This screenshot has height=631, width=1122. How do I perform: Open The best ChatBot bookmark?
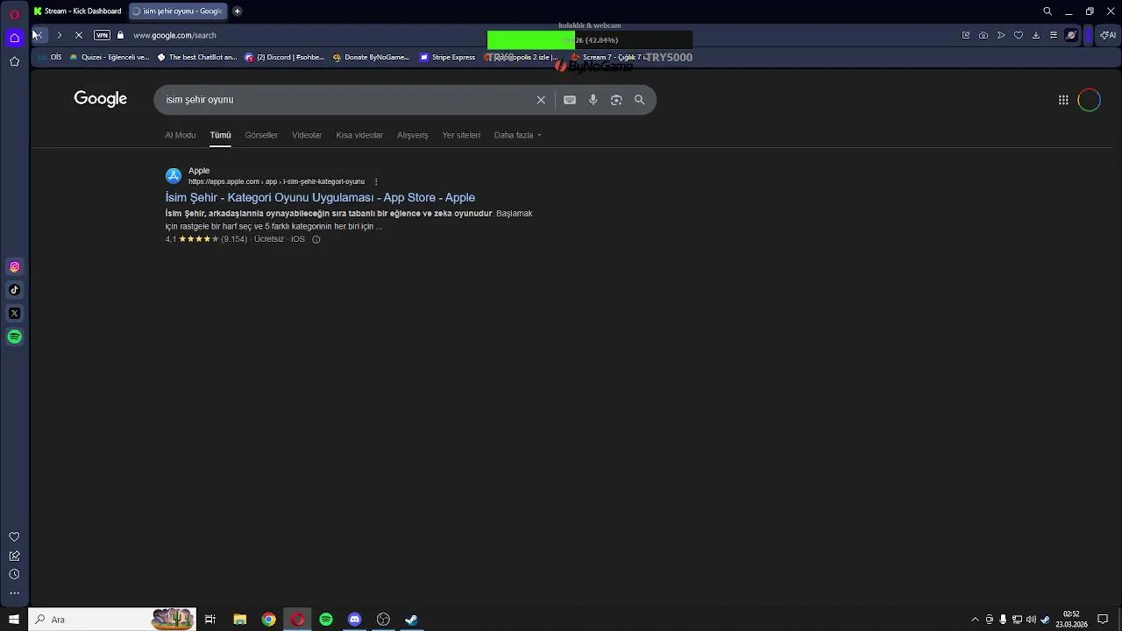197,57
